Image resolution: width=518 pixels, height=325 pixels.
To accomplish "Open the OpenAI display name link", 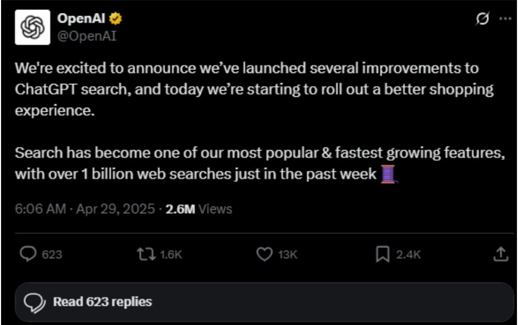I will pos(82,19).
